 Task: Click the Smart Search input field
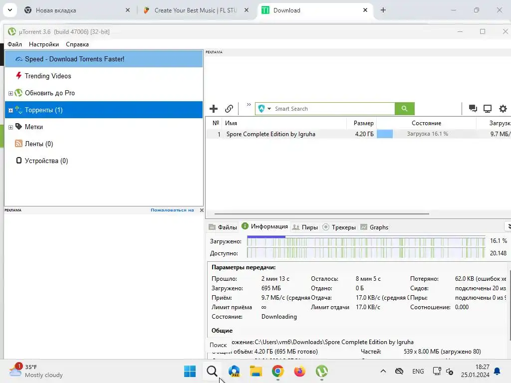[333, 108]
